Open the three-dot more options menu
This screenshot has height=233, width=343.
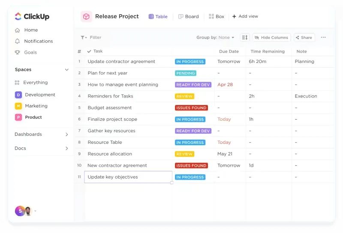tap(323, 37)
